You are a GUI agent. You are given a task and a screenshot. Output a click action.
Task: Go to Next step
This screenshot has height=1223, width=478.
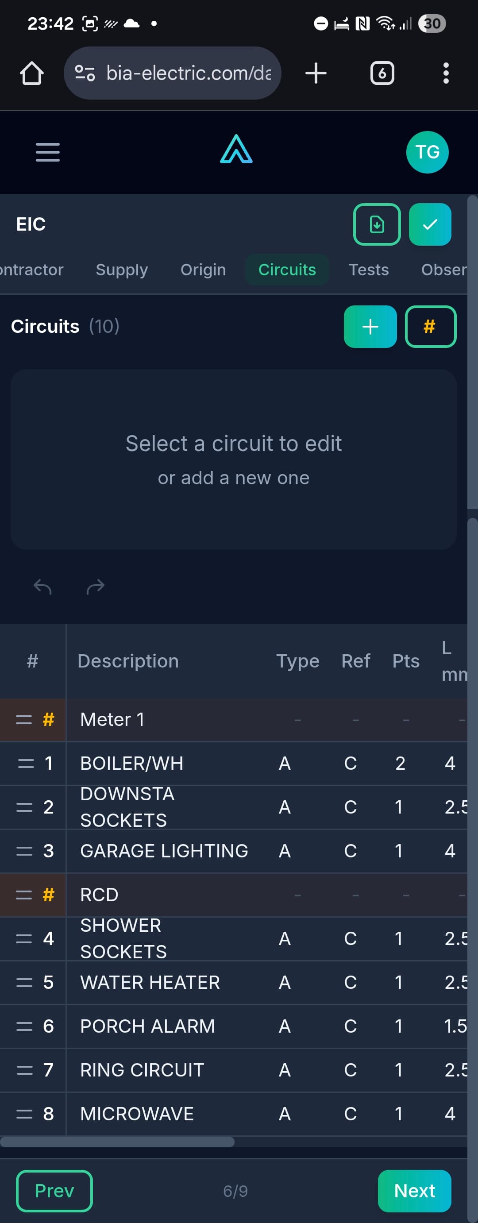414,1191
